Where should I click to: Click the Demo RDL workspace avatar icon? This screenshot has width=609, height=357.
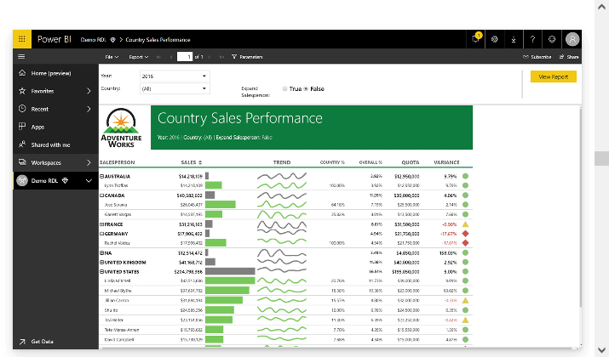click(x=22, y=180)
